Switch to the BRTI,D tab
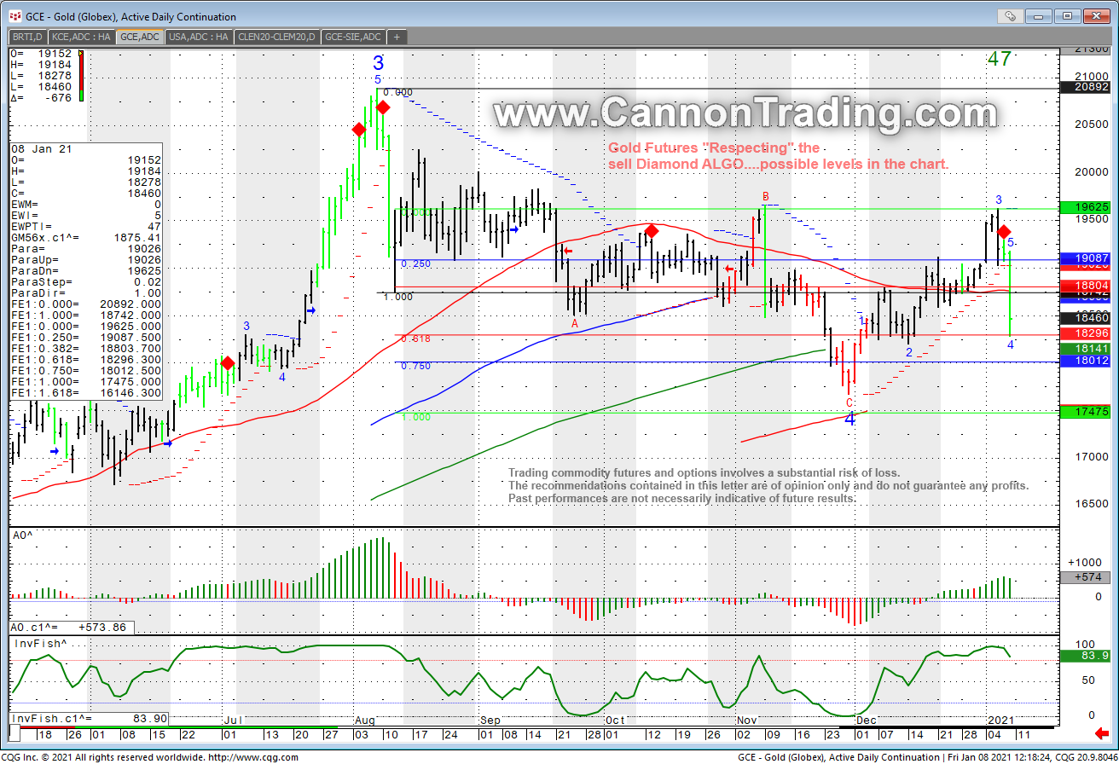 point(27,37)
